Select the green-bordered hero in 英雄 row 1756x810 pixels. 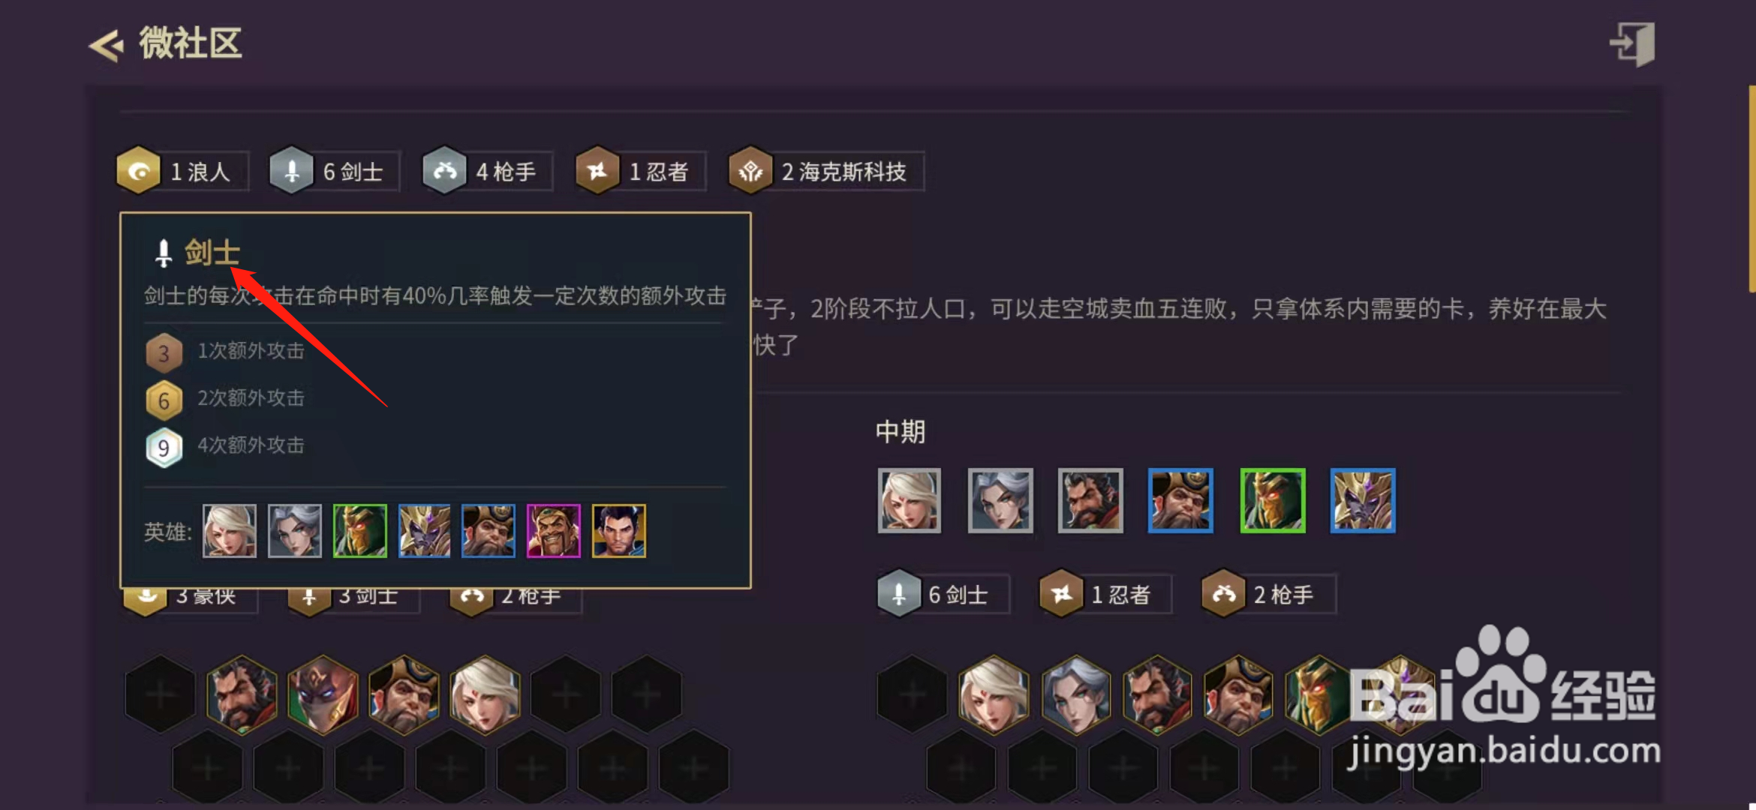coord(360,531)
